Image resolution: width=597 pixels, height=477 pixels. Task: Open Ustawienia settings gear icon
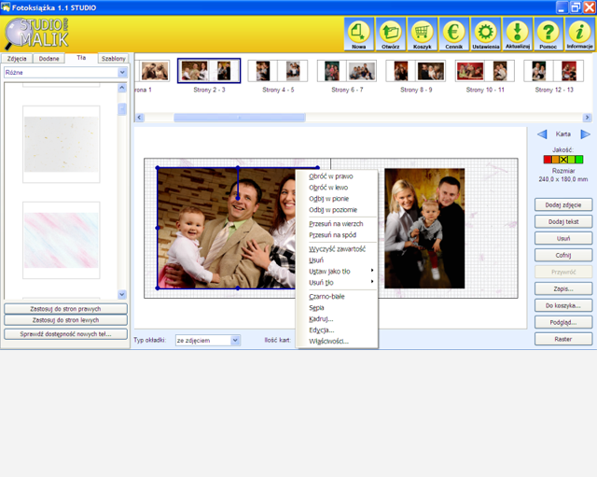(x=485, y=33)
